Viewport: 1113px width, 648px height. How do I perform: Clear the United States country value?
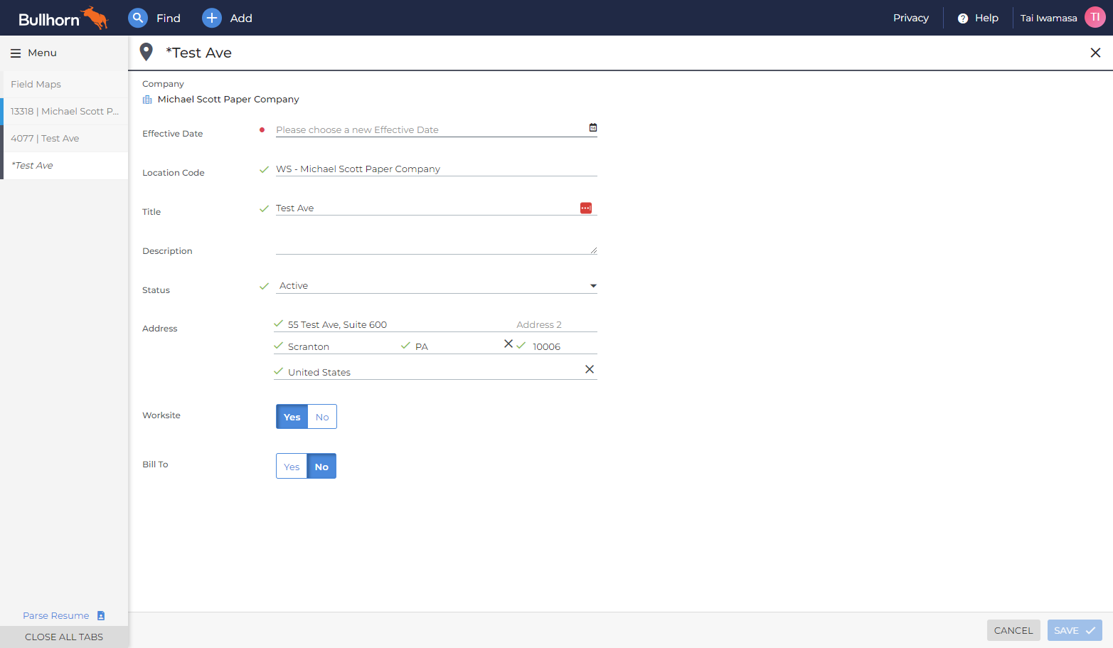(590, 369)
